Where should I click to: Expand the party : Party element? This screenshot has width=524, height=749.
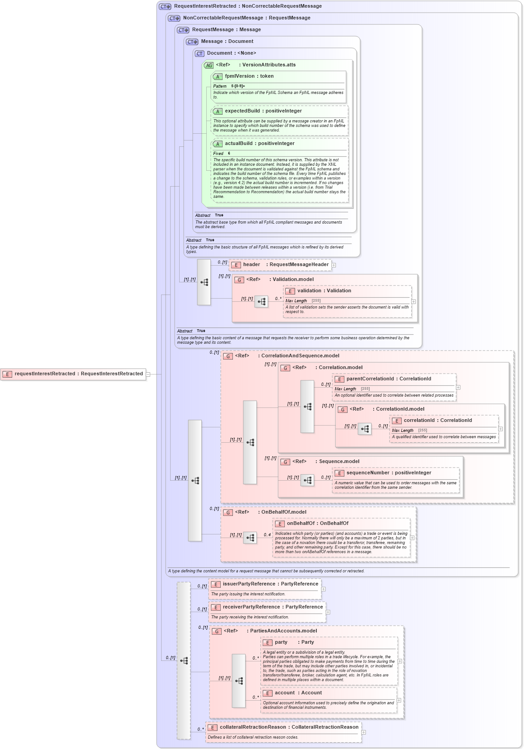[x=400, y=661]
